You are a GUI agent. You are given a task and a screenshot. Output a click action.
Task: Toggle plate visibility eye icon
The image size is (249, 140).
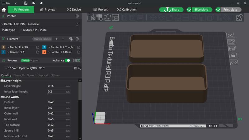[234, 63]
